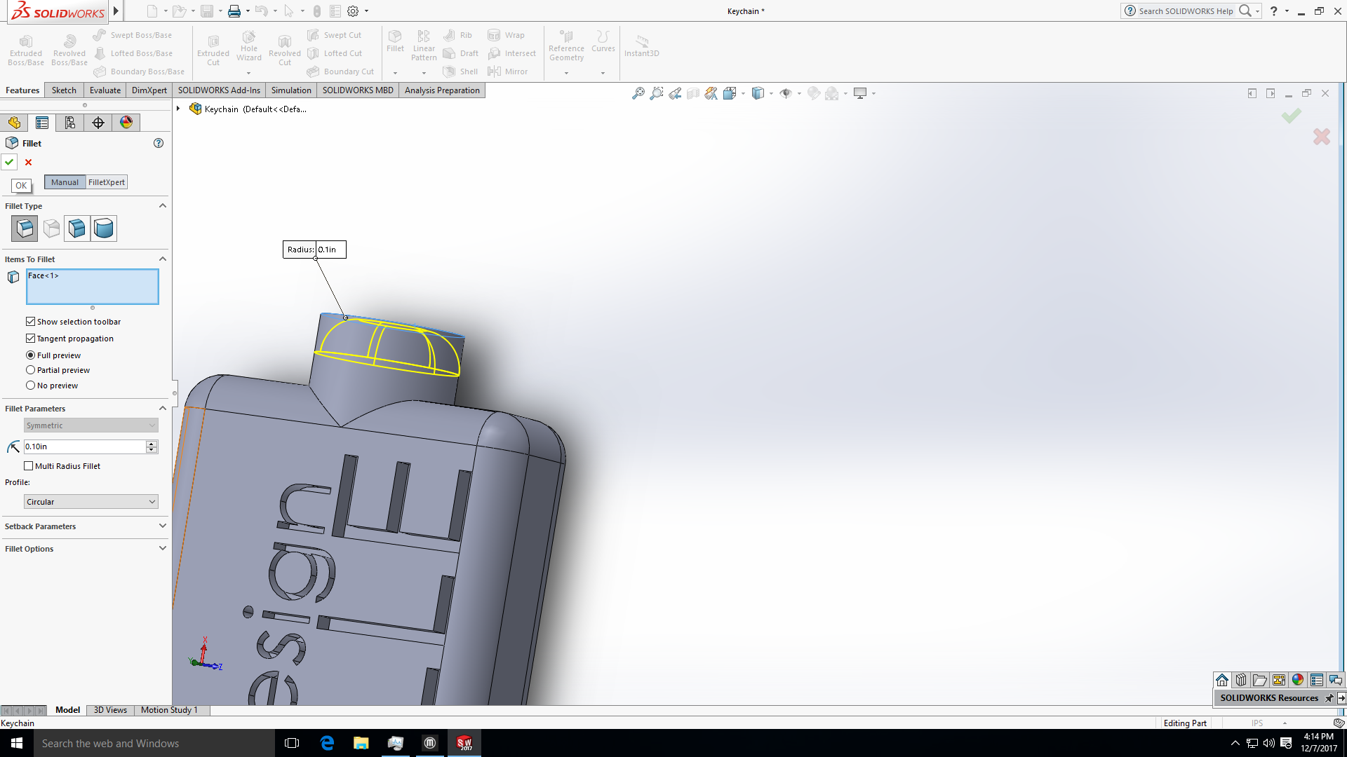Confirm the fillet with green check
Screen dimensions: 1347x757
click(9, 162)
